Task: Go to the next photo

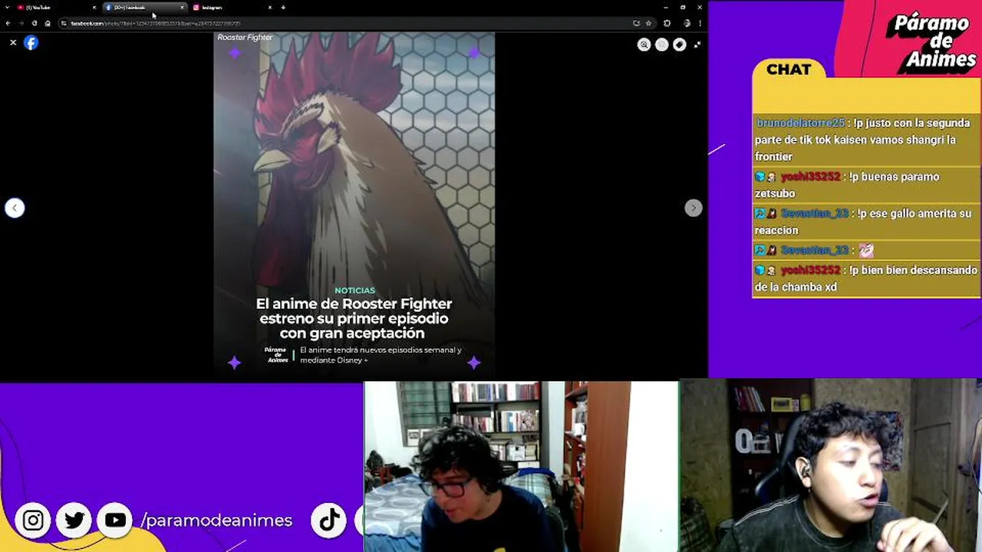Action: [x=693, y=208]
